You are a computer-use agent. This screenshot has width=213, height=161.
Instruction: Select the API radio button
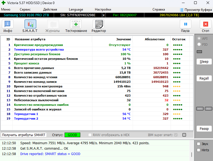click(199, 38)
